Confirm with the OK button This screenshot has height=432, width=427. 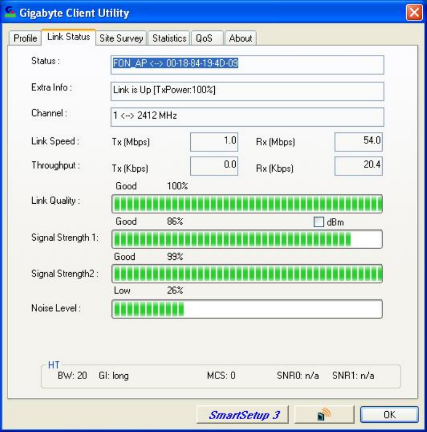pyautogui.click(x=389, y=414)
